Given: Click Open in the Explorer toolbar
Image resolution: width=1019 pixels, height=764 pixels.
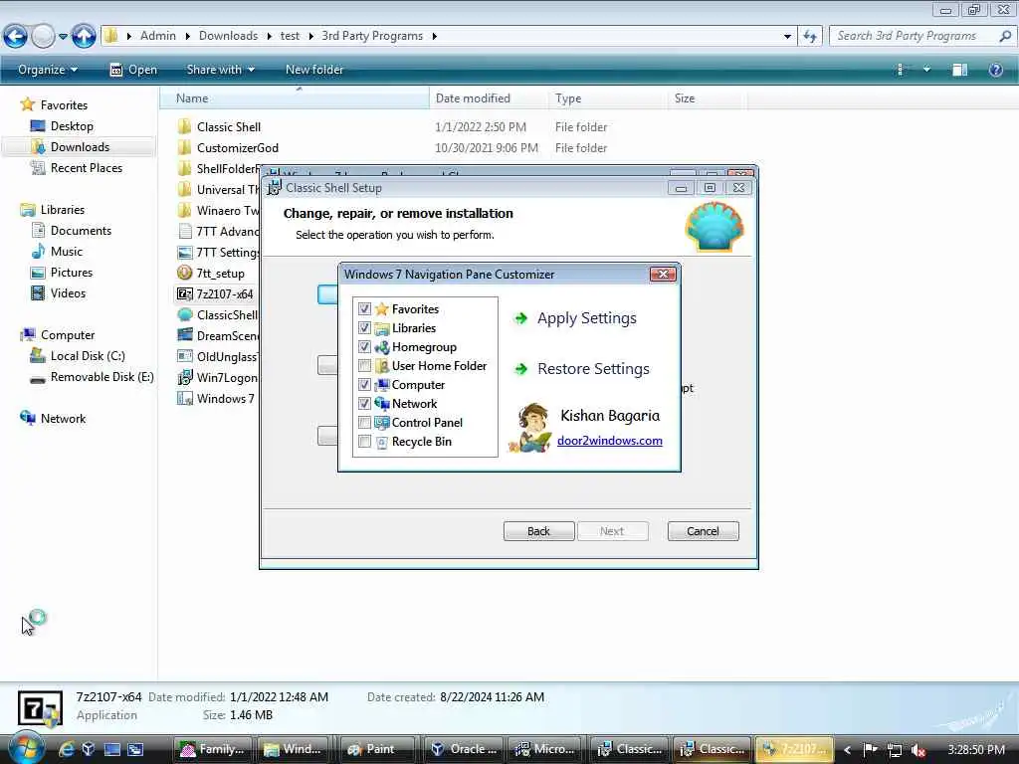Looking at the screenshot, I should (x=133, y=70).
